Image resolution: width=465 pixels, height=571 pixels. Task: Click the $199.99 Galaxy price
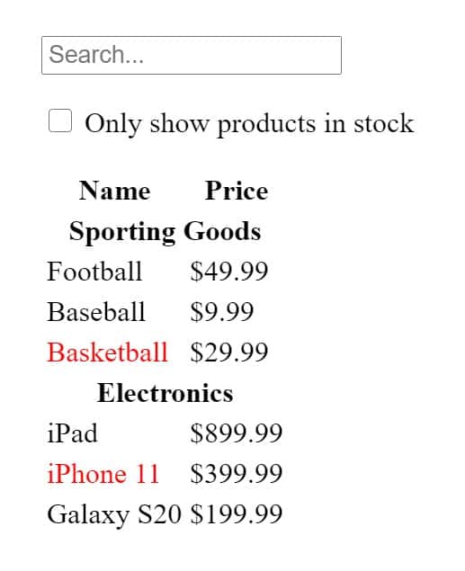coord(237,514)
